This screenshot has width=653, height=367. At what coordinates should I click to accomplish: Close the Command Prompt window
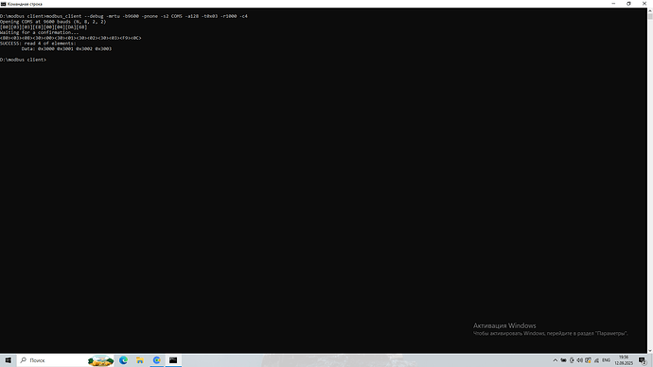pyautogui.click(x=644, y=4)
